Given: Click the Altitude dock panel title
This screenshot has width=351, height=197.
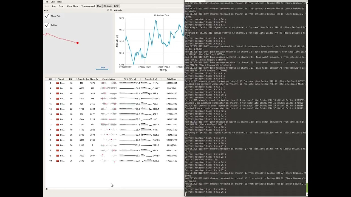Looking at the screenshot, I should tap(118, 10).
